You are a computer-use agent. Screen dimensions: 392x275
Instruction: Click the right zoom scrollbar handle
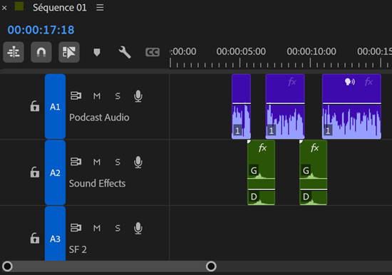coord(211,266)
